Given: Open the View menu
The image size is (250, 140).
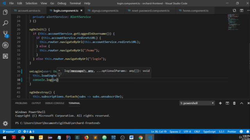Looking at the screenshot, I should [43, 3].
